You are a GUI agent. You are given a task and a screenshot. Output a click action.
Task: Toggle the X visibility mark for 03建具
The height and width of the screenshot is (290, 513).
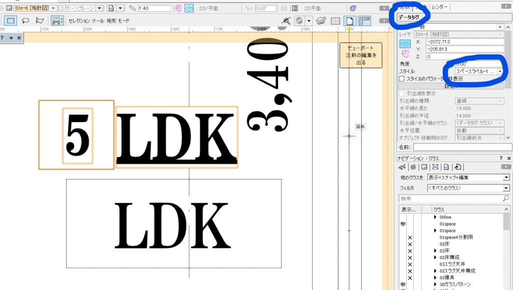pyautogui.click(x=410, y=277)
